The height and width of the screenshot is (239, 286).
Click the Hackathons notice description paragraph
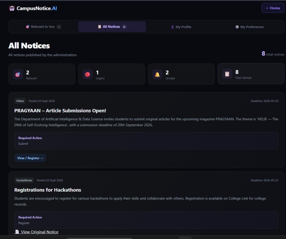[x=140, y=201]
